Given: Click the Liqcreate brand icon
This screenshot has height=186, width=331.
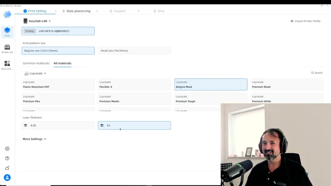Looking at the screenshot, I should pos(26,73).
